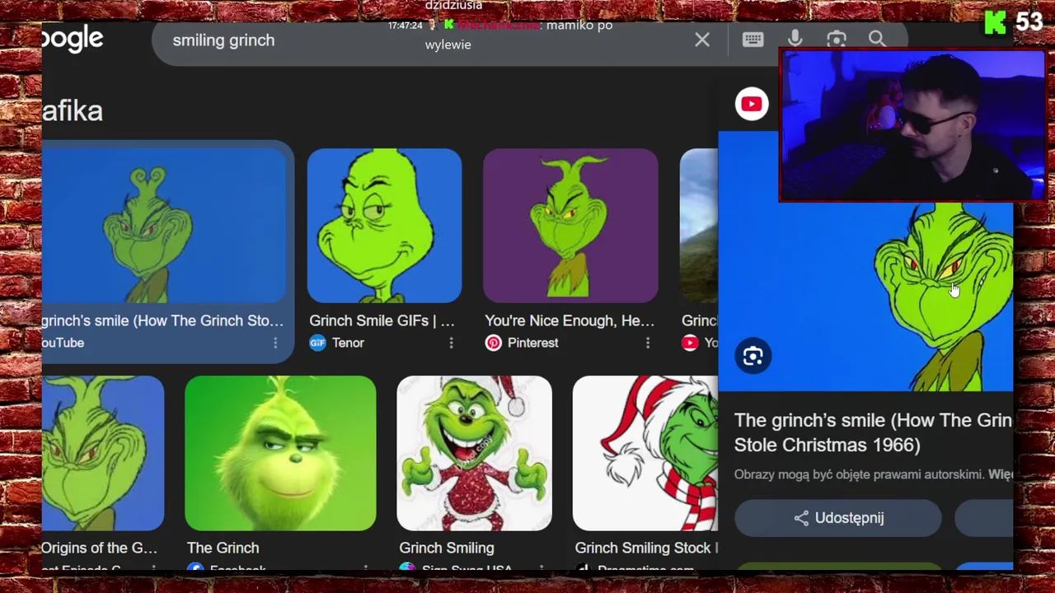This screenshot has width=1055, height=593.
Task: Click the 'Grinch Smiling' result caption
Action: (x=447, y=548)
